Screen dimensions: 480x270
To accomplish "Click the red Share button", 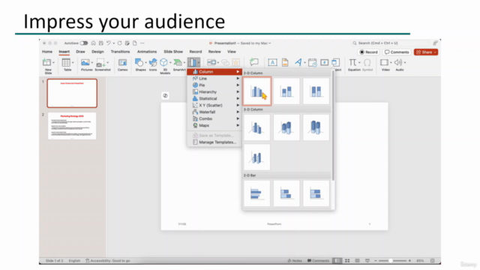I will click(x=426, y=52).
